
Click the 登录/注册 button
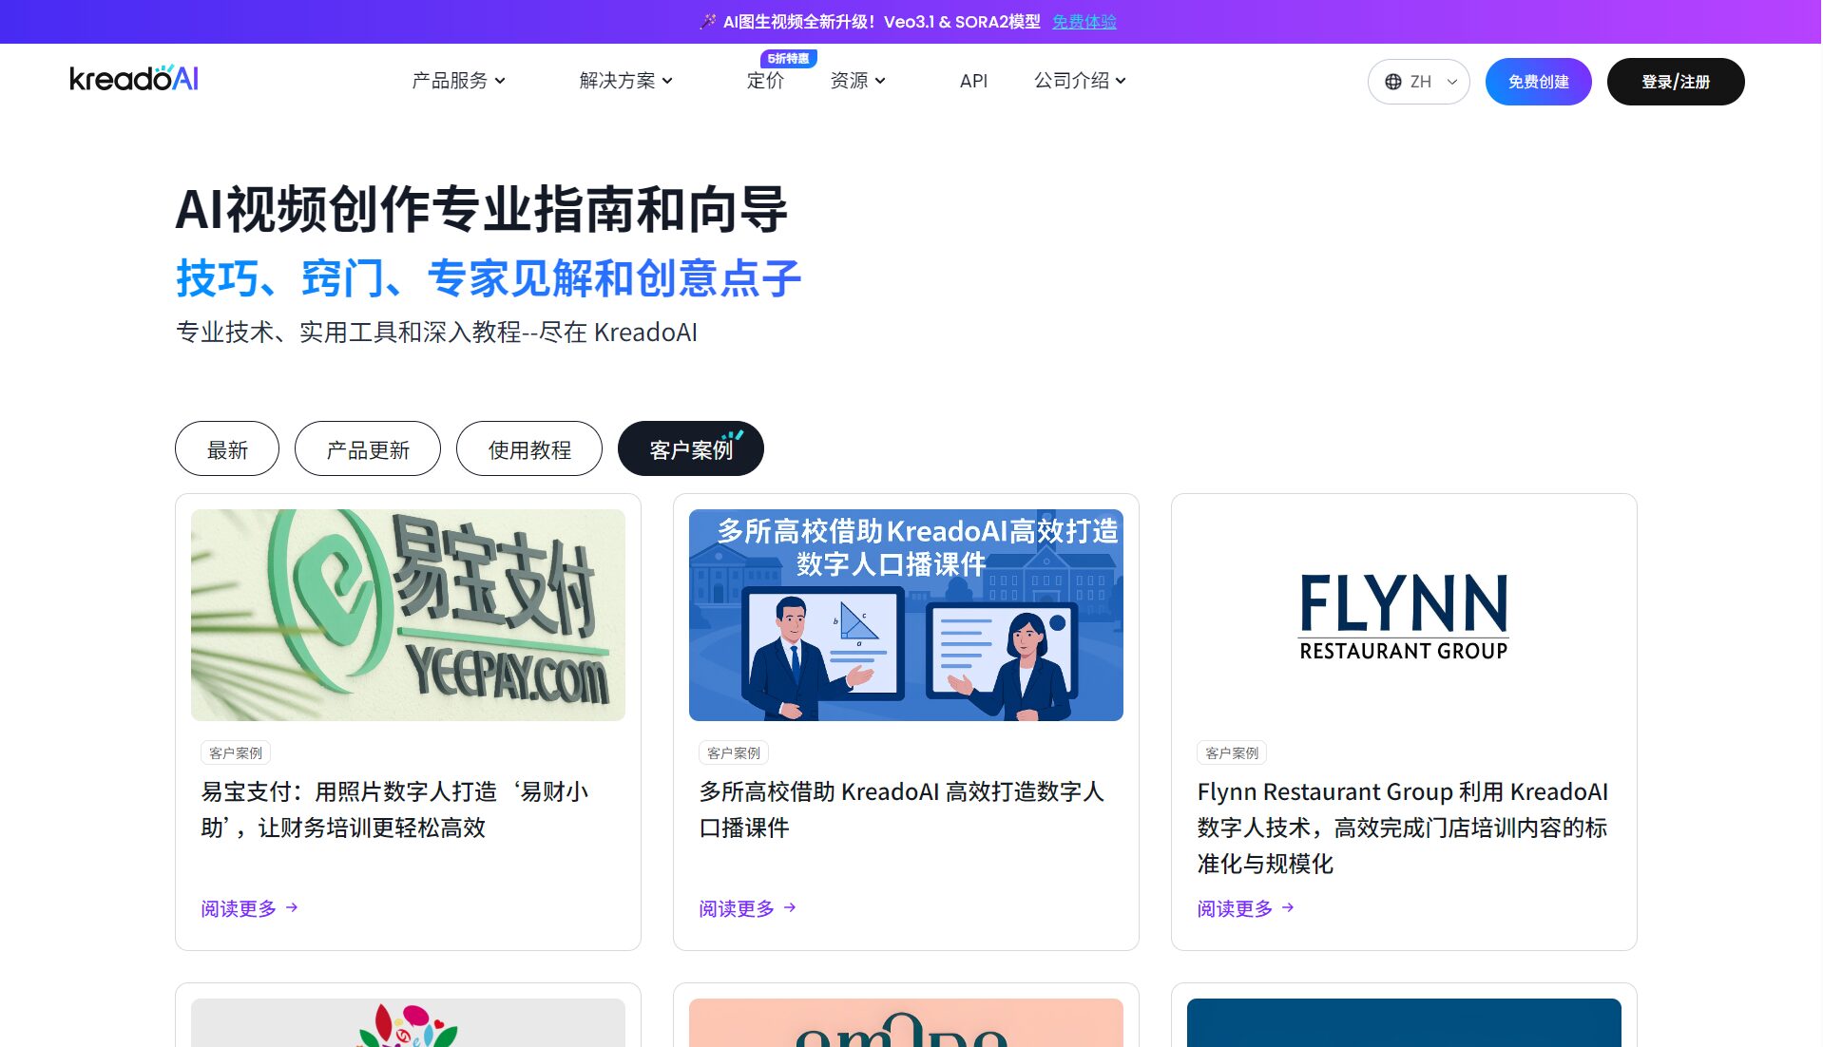(1675, 82)
